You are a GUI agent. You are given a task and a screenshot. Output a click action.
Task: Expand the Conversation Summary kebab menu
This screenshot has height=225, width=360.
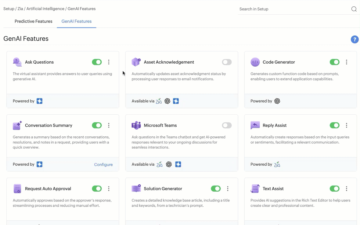click(109, 125)
